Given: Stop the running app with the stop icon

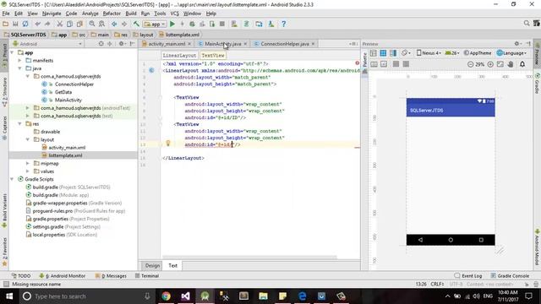Looking at the screenshot, I should [x=222, y=24].
